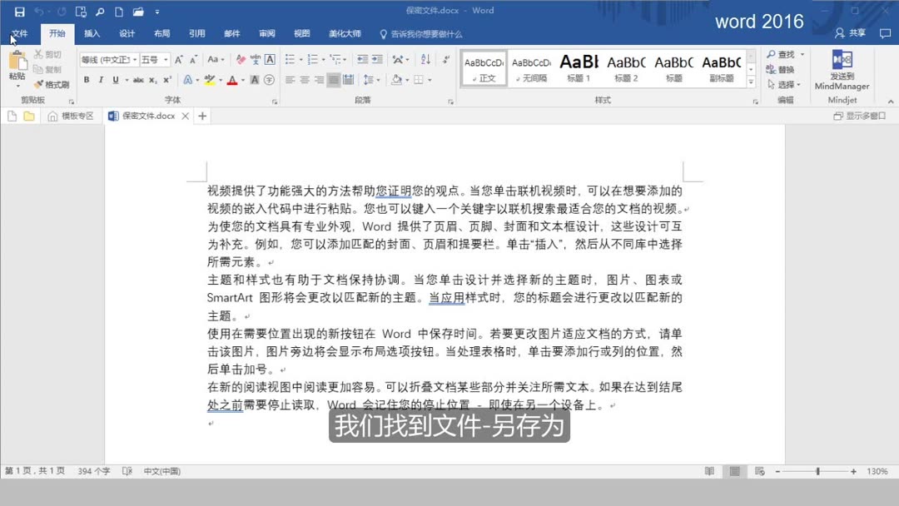The width and height of the screenshot is (899, 506).
Task: Apply bold formatting with the B icon
Action: [x=86, y=80]
